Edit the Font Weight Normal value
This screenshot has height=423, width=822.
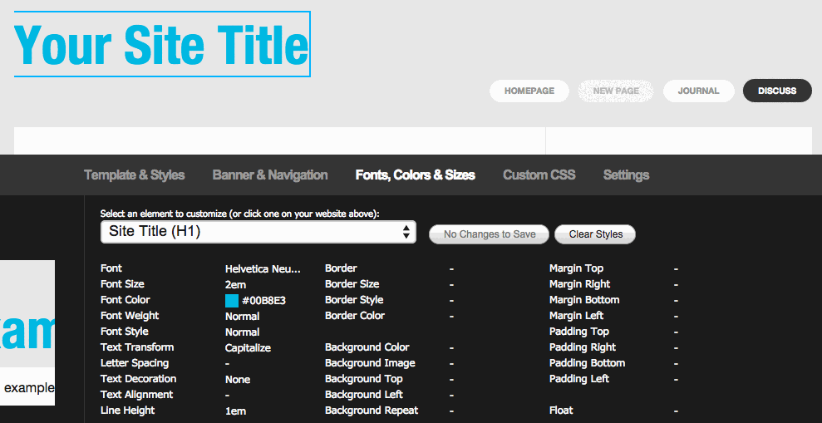242,317
